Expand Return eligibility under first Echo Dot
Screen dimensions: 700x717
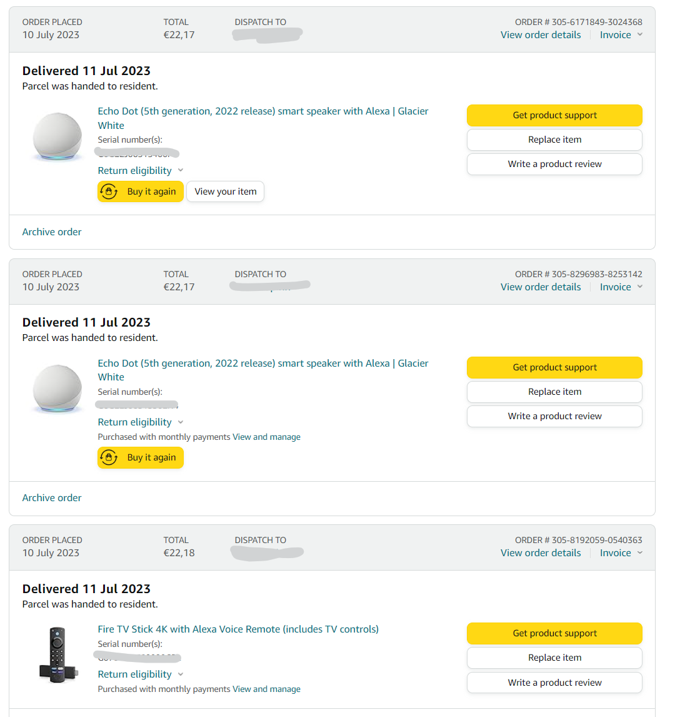coord(140,171)
